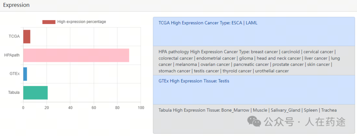Select the pink HPApath bar

76,55
